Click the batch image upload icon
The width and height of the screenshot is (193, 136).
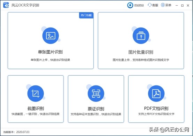141,36
